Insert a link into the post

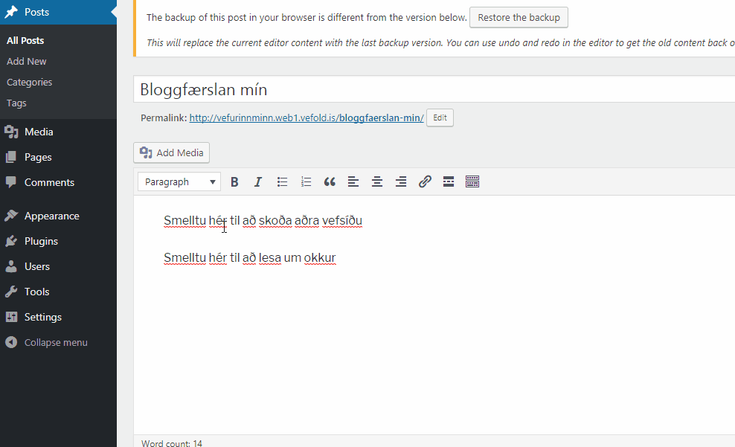click(425, 181)
